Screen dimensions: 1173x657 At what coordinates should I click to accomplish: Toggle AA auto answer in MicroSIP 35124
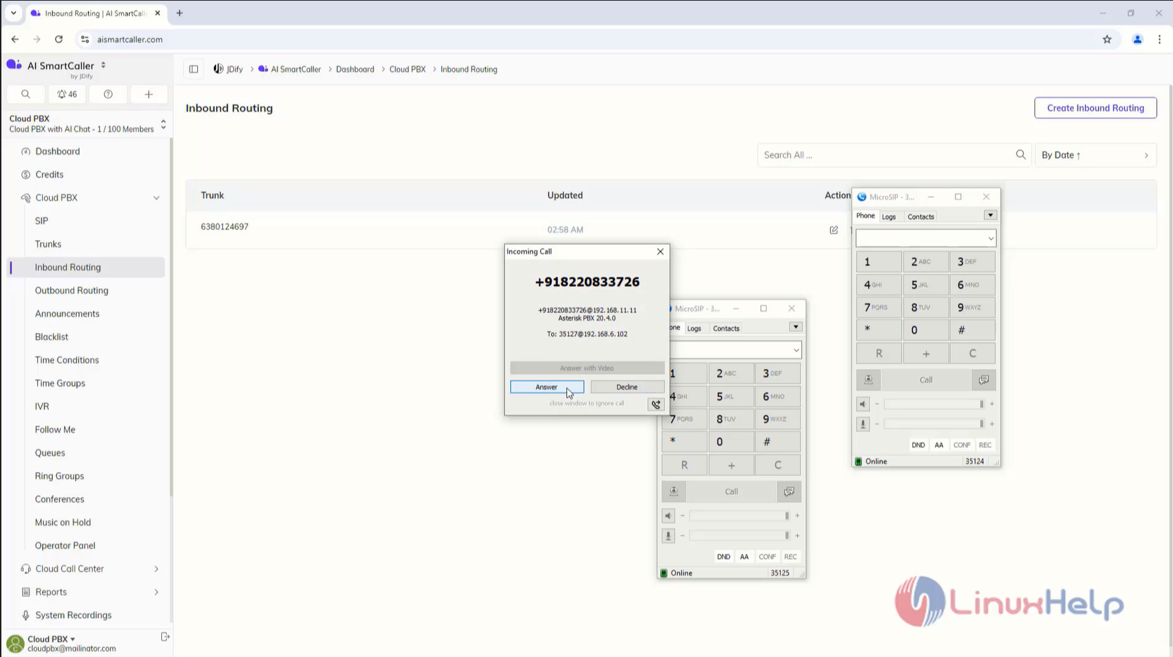[x=939, y=445]
